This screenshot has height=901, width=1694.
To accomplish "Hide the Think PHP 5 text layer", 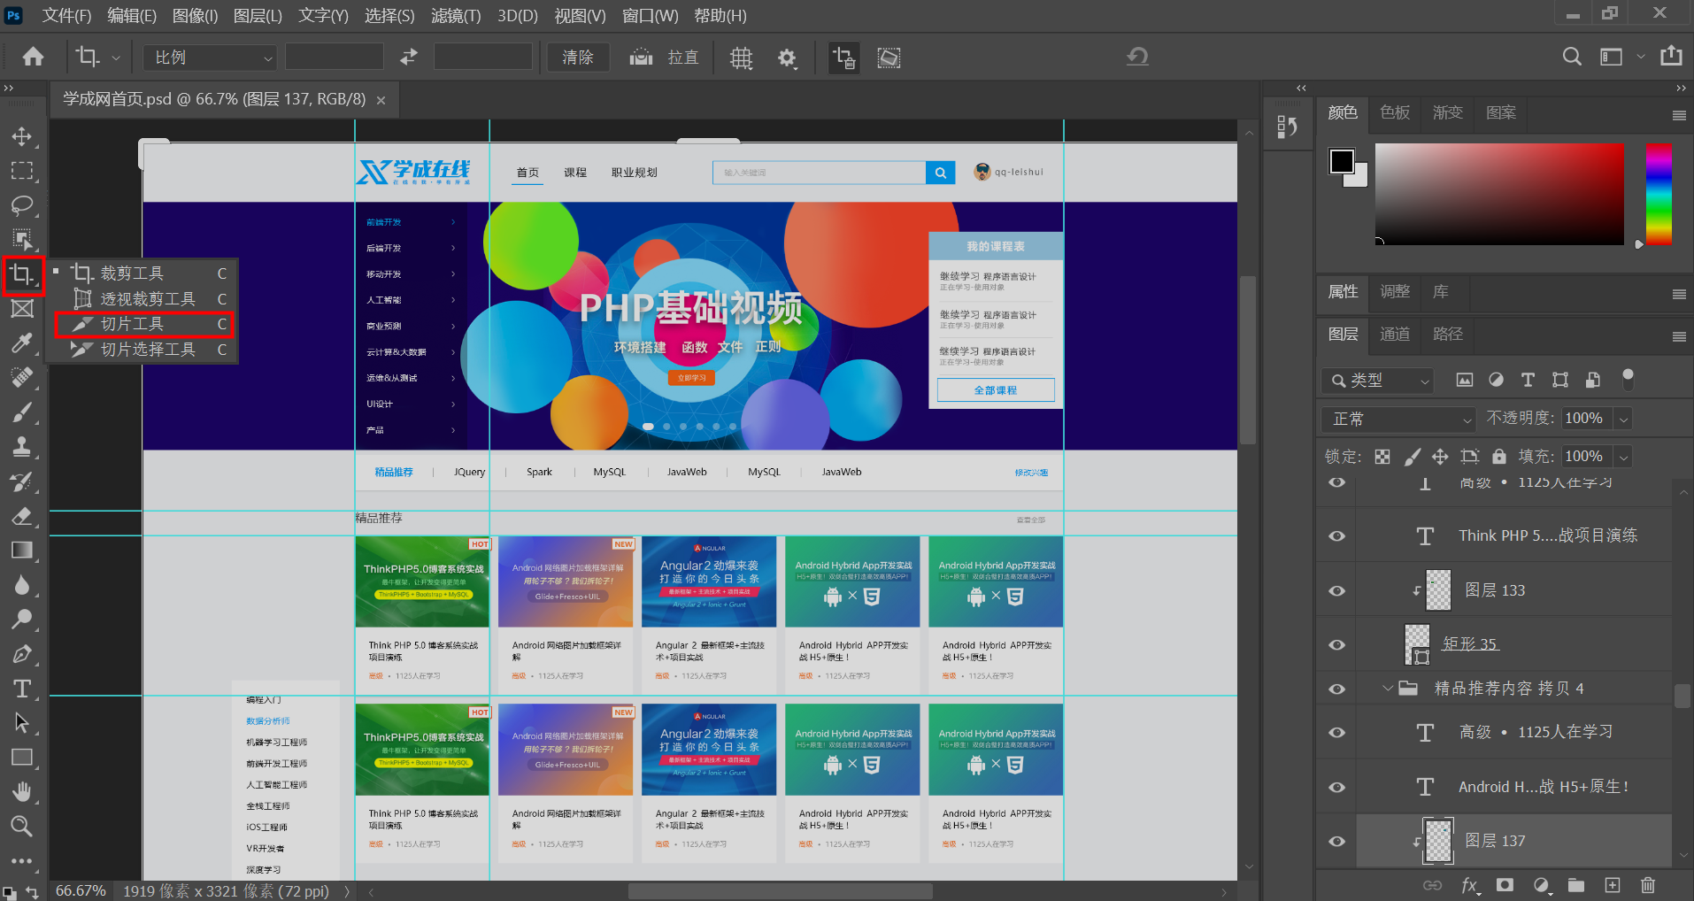I will [x=1337, y=535].
